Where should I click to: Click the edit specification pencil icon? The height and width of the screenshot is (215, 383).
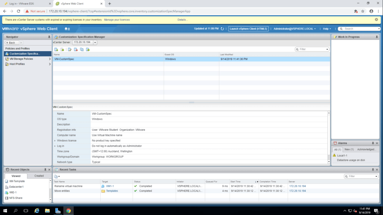click(70, 49)
